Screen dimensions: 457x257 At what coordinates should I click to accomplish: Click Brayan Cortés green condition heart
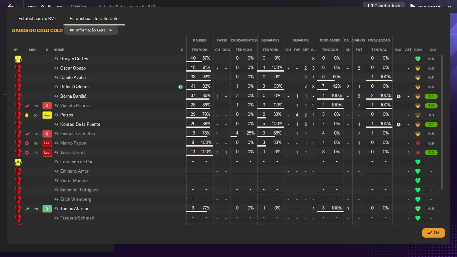coord(418,59)
